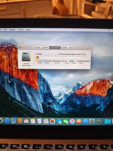This screenshot has width=113, height=151.
Task: Open Safari from the Dock
Action: tap(7, 121)
